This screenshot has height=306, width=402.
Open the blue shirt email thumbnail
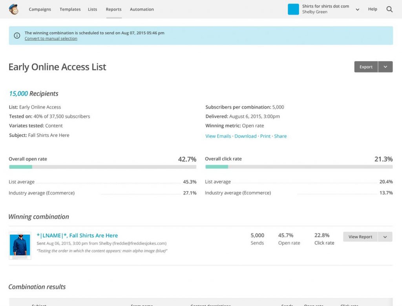click(x=20, y=246)
